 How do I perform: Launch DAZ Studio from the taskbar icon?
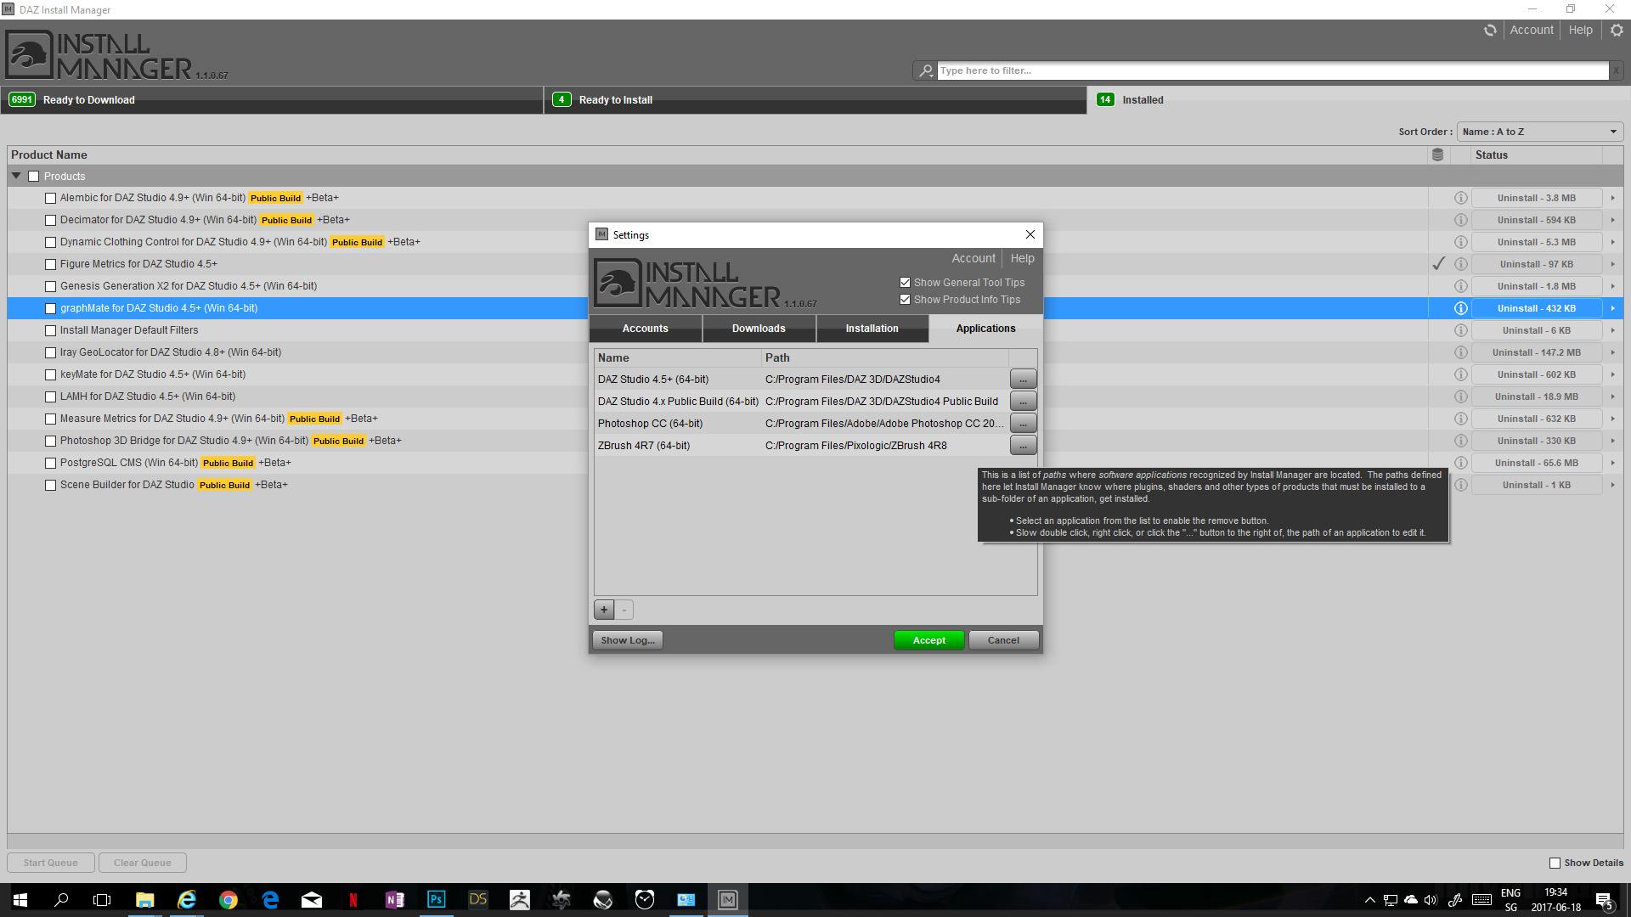(x=477, y=899)
